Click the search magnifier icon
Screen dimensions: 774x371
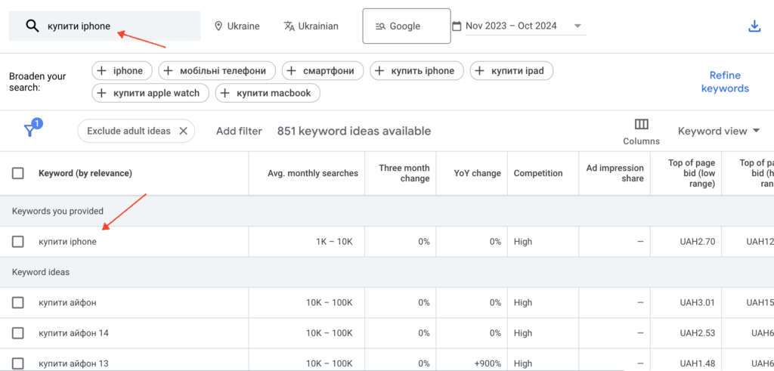[32, 26]
